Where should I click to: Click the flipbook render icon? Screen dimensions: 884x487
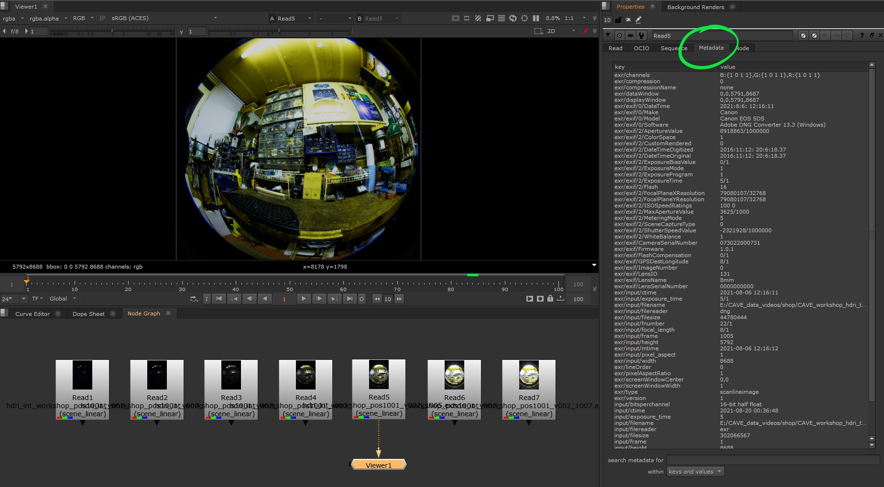pyautogui.click(x=529, y=299)
